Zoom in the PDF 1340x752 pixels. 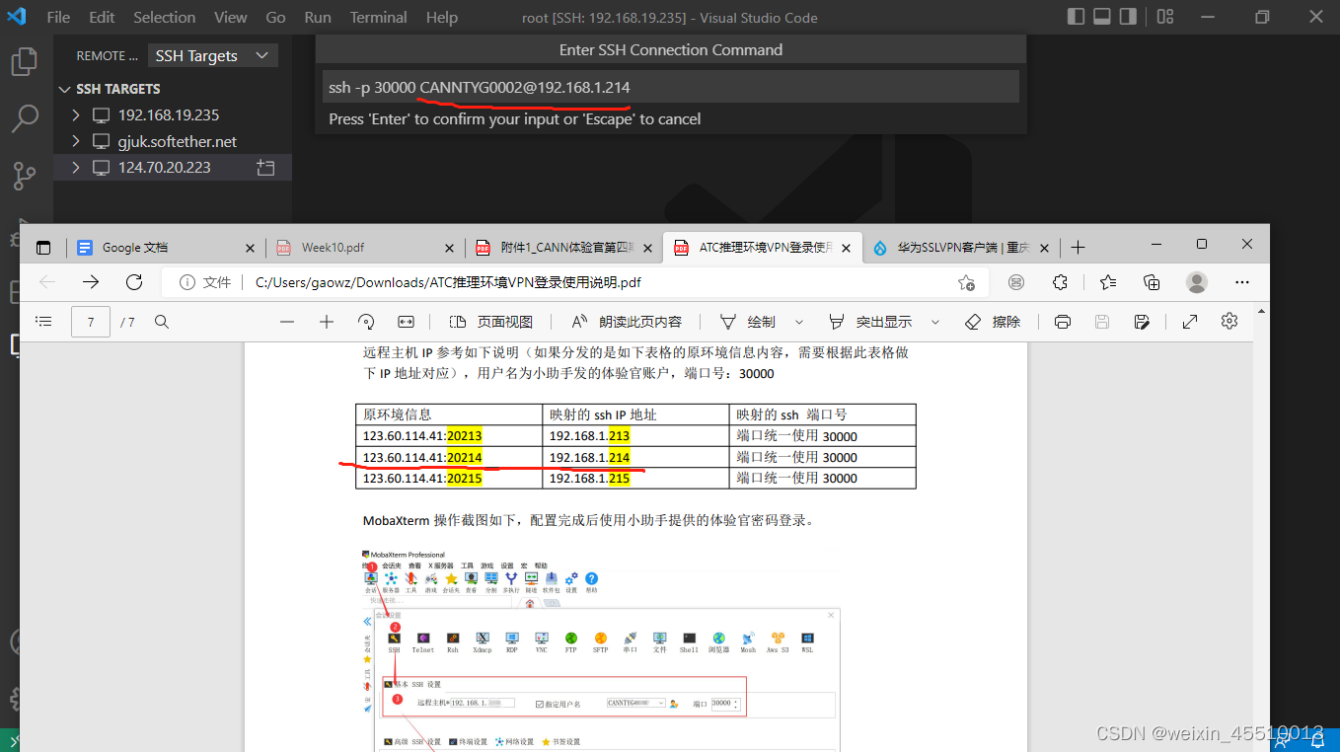(327, 322)
